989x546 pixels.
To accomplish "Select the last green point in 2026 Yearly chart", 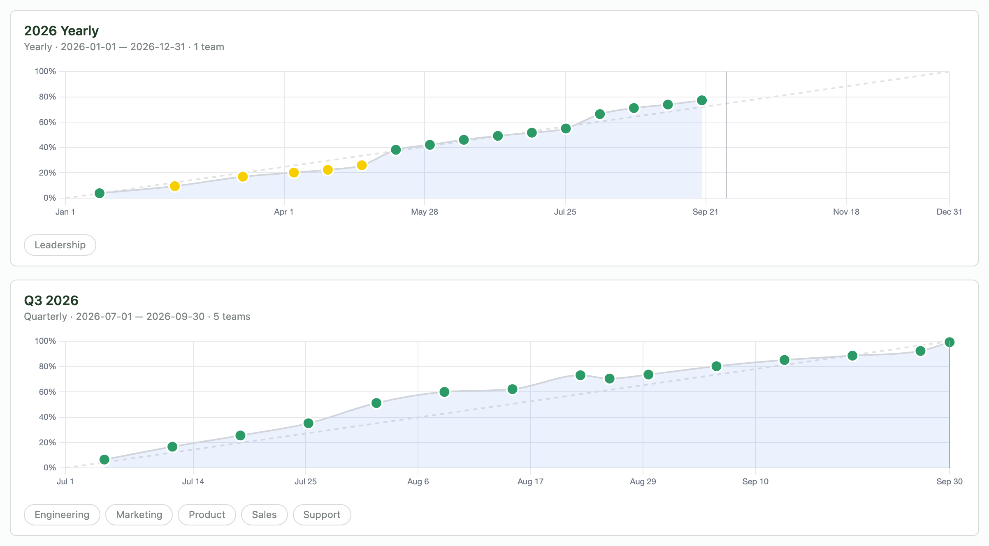I will pos(702,100).
